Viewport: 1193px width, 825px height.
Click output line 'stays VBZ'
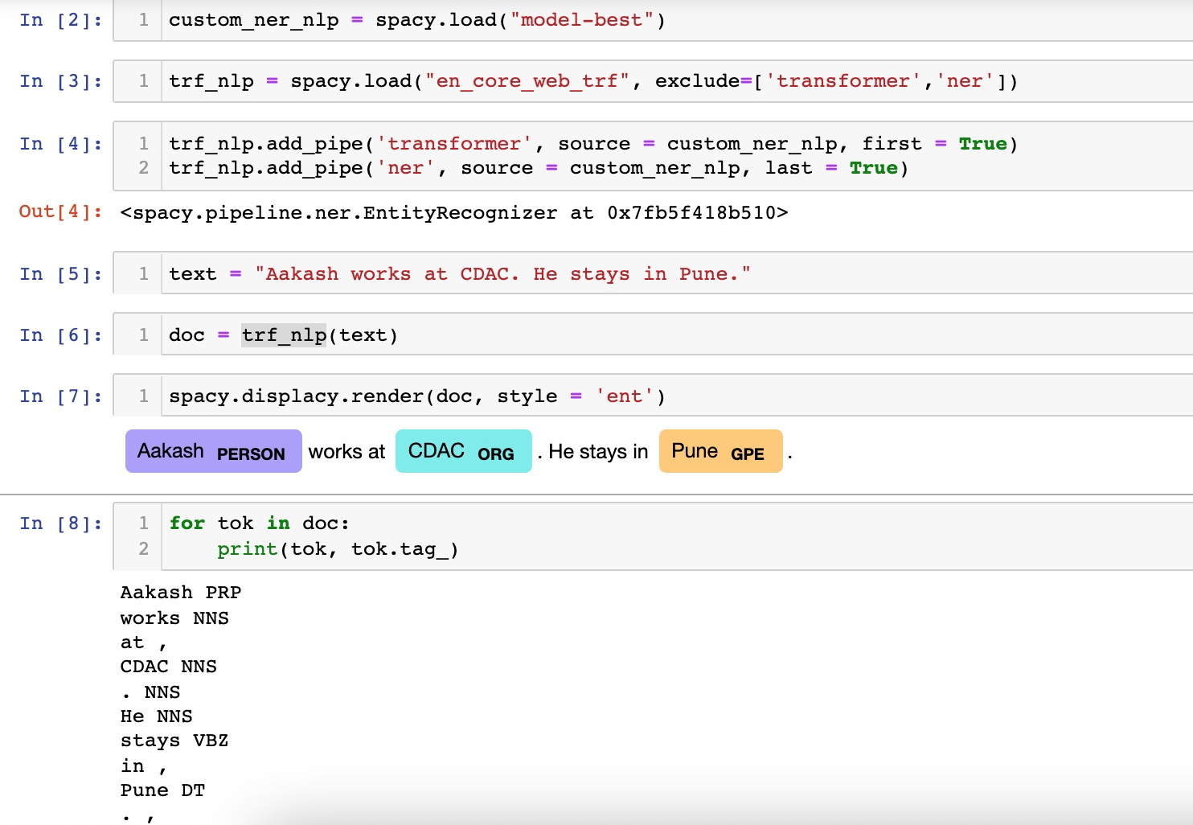click(x=174, y=741)
